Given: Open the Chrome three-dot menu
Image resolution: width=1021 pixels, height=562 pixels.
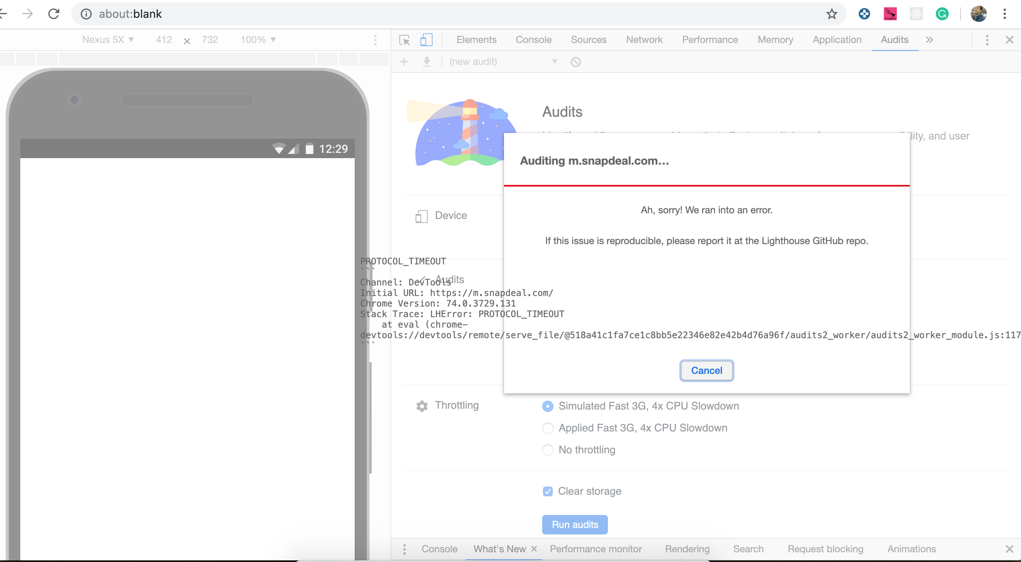Looking at the screenshot, I should coord(1005,14).
